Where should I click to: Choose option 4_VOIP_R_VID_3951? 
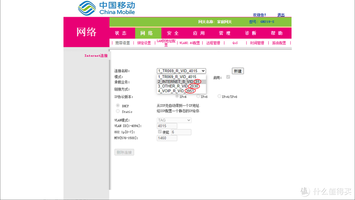coord(181,91)
